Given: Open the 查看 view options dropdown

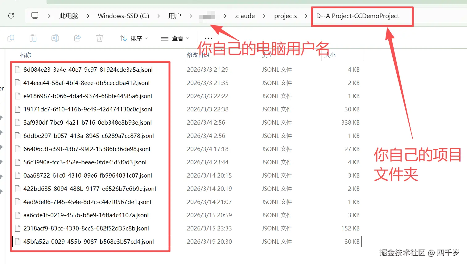Looking at the screenshot, I should point(174,38).
